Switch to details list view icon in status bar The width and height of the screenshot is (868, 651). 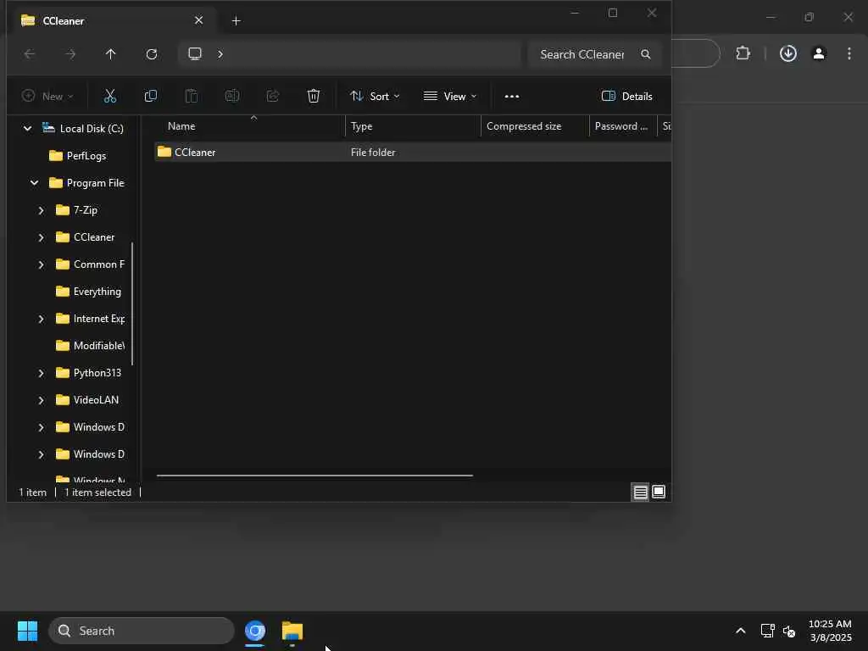point(641,492)
